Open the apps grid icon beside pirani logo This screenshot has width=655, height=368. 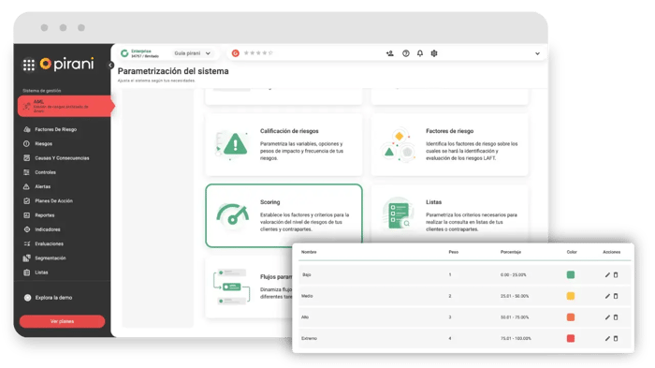(x=29, y=65)
